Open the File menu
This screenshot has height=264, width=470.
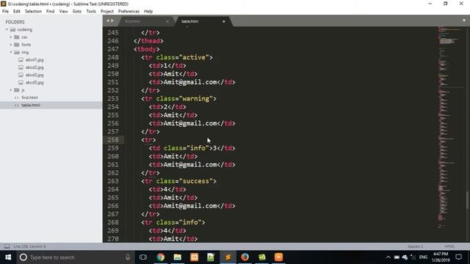click(x=5, y=12)
